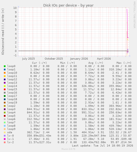Click the 'loop11' legend label

(x=12, y=76)
